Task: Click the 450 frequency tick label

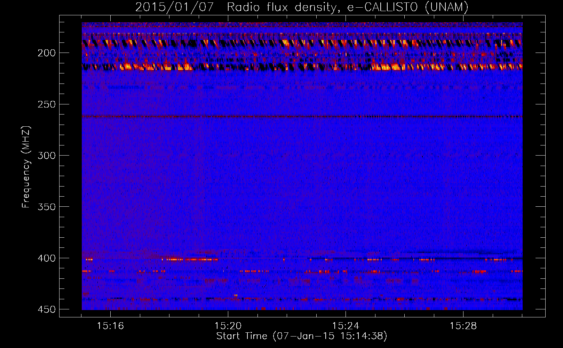Action: (47, 309)
